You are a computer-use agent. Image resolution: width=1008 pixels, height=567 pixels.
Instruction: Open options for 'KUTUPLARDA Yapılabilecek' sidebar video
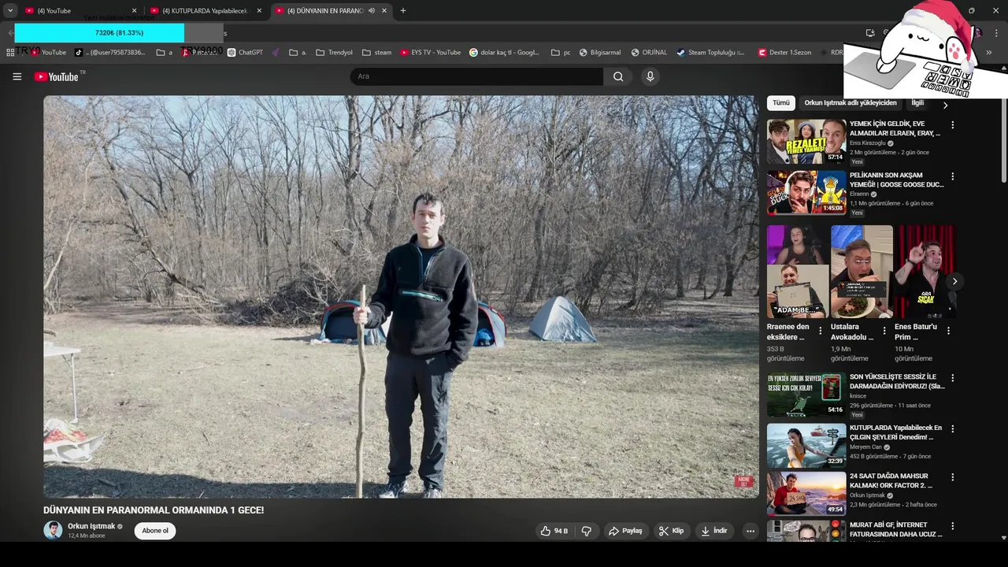tap(952, 429)
